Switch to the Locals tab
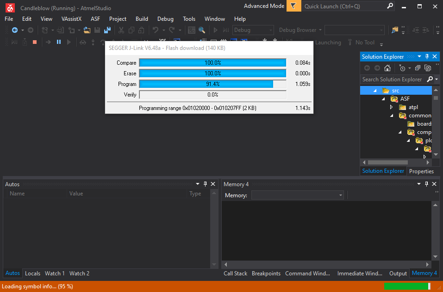 (x=32, y=274)
